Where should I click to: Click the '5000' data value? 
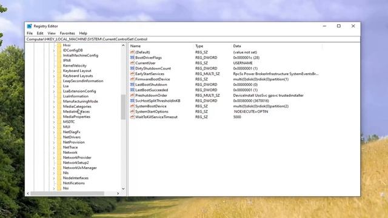click(x=237, y=117)
